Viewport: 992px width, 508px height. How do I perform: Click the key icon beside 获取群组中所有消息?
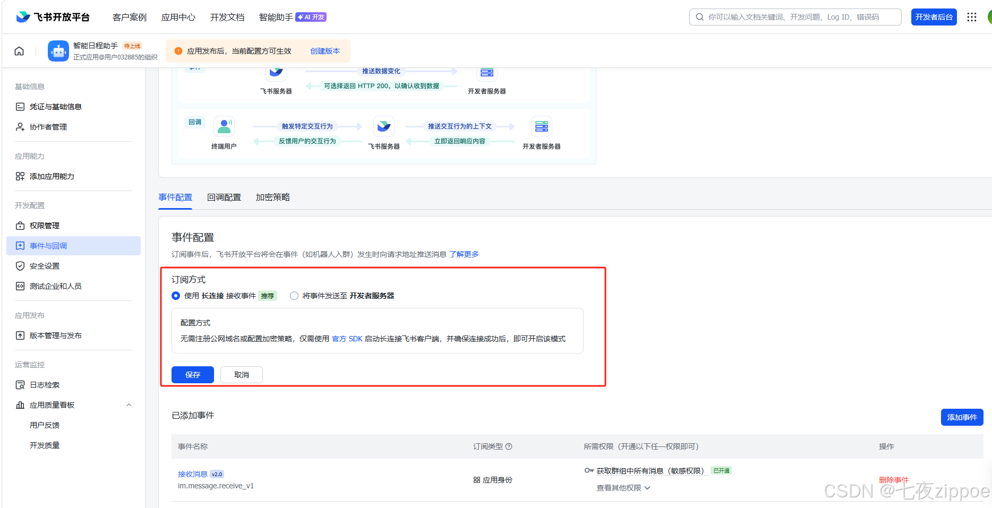pyautogui.click(x=589, y=470)
